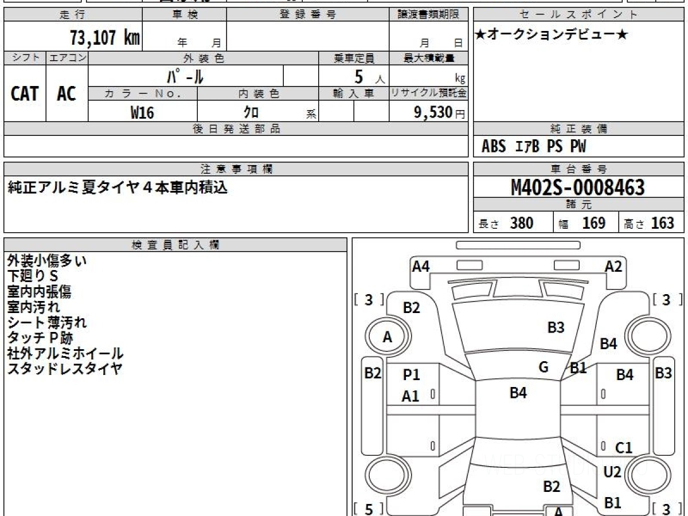Select the equipment line ABS エアB PS PW

pyautogui.click(x=534, y=147)
